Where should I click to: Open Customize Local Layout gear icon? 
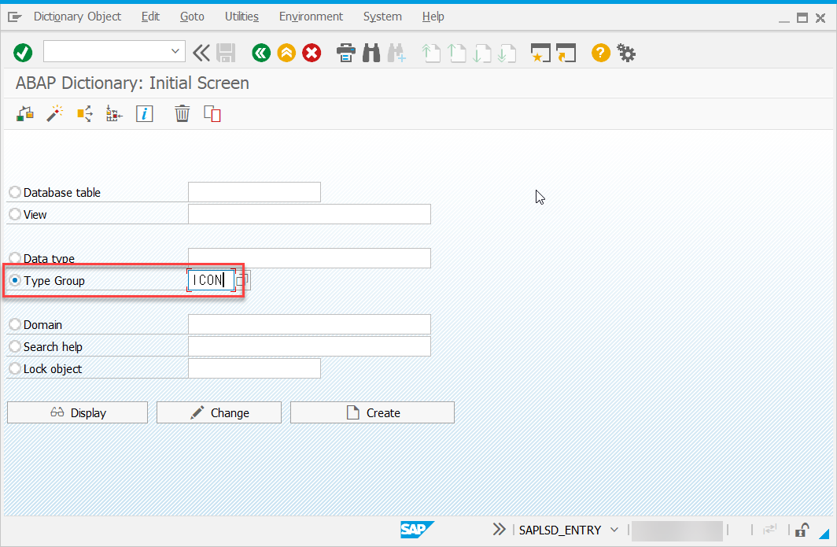click(x=626, y=53)
